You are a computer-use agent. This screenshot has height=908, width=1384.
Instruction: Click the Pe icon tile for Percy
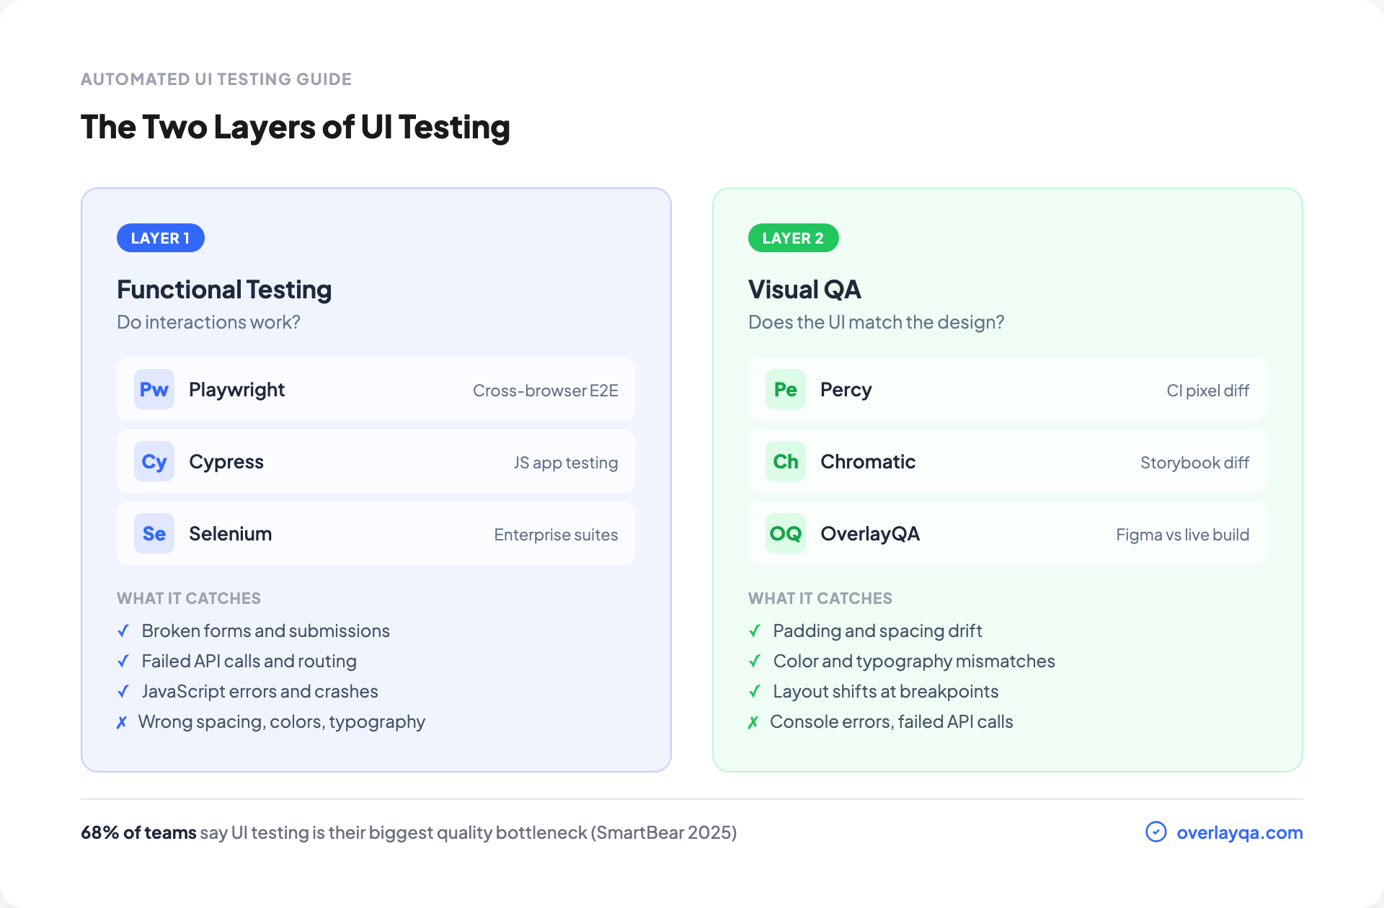coord(786,389)
